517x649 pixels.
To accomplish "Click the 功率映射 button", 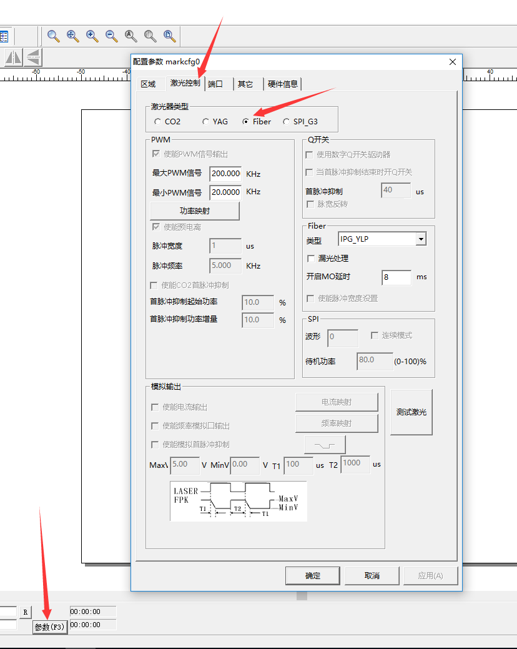I will coord(195,211).
